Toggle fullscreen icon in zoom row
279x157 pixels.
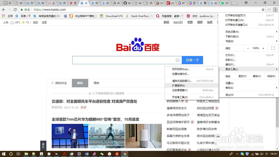(273, 48)
